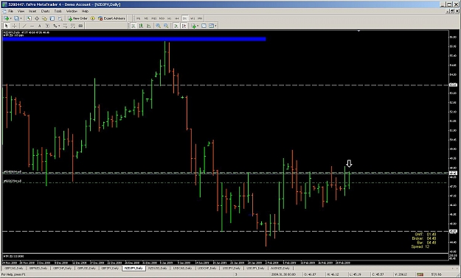Viewport: 461px width, 278px height.
Task: Toggle Chart Shift
Action: (x=184, y=26)
